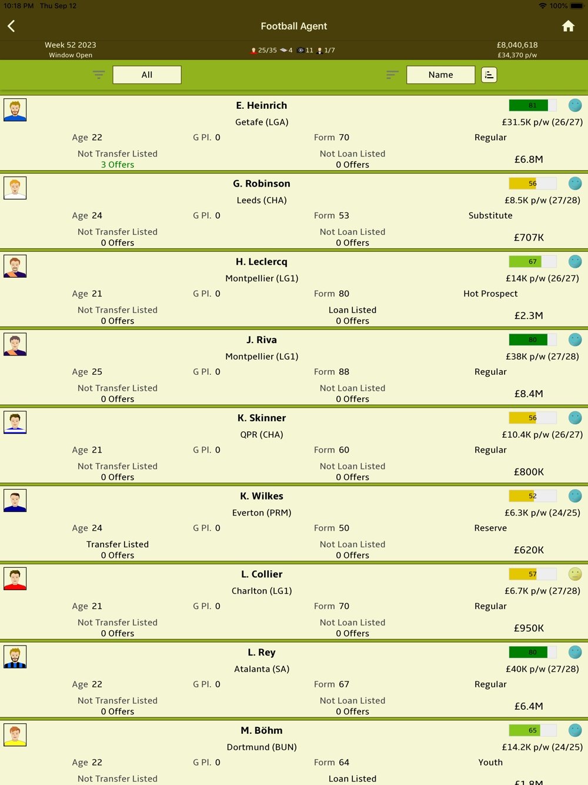This screenshot has width=588, height=785.
Task: Select H. Leclercq Loan Listed status
Action: 352,310
